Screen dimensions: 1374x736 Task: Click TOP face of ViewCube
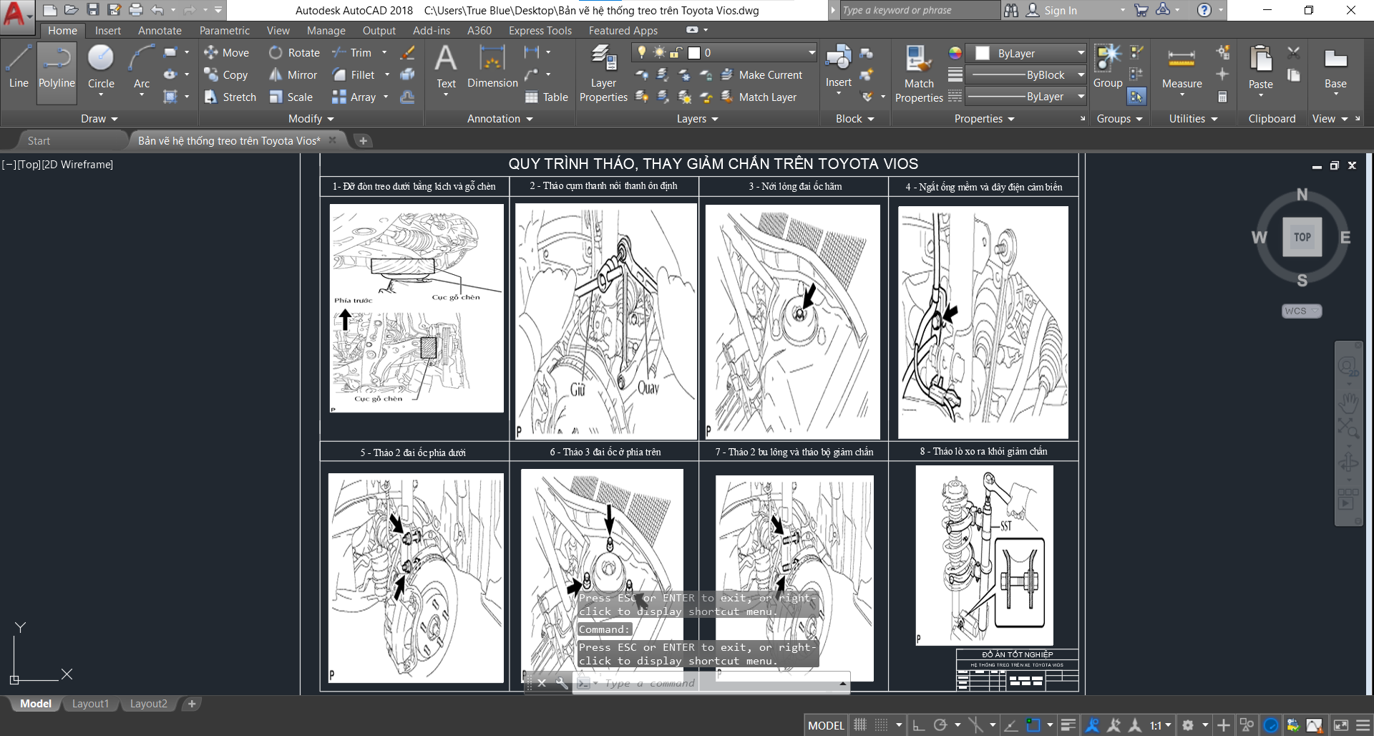(1302, 237)
